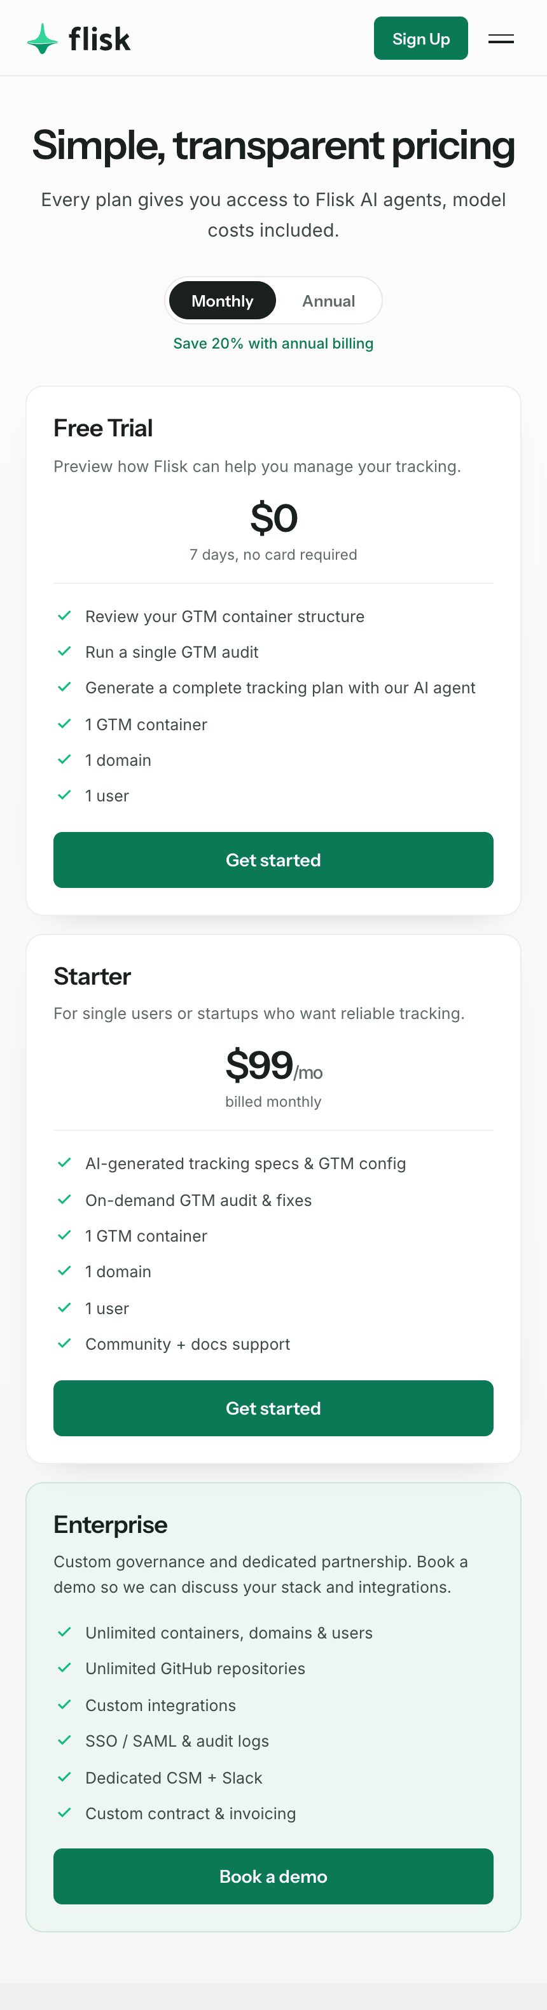Click checkmark beside Review your GTM container structure
547x2010 pixels.
[65, 616]
